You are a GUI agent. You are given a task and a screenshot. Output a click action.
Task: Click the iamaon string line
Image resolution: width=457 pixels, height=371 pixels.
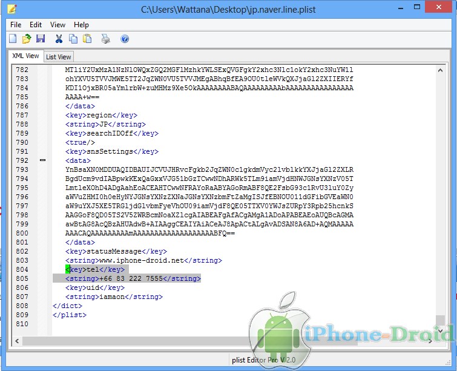click(114, 297)
